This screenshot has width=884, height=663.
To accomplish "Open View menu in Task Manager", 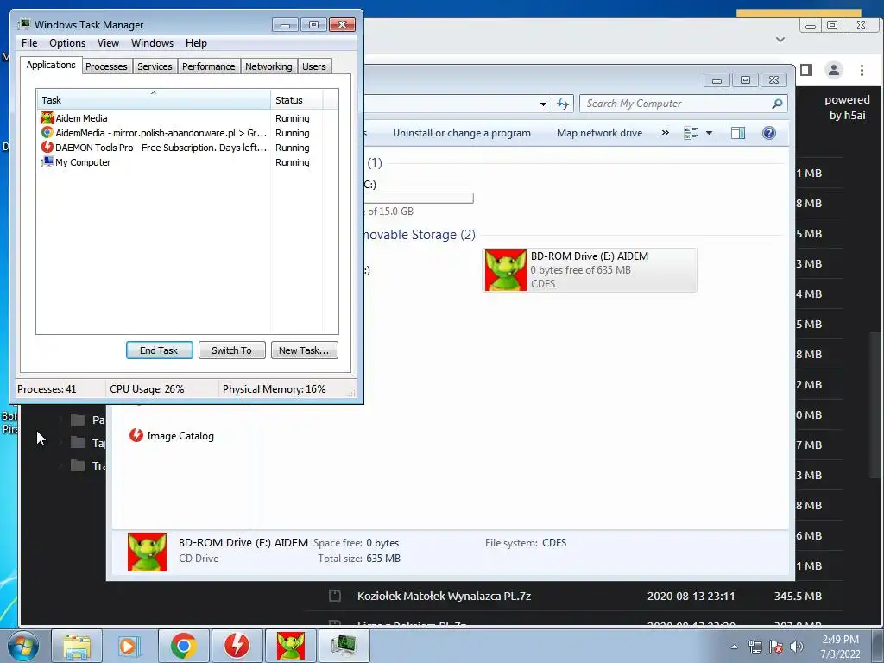I will [108, 43].
